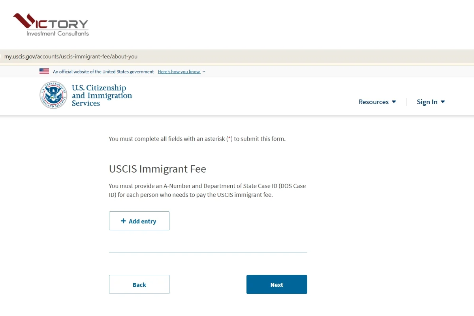Viewport: 474px width, 316px height.
Task: Expand the chevron beside "Here's how you know"
Action: click(204, 72)
